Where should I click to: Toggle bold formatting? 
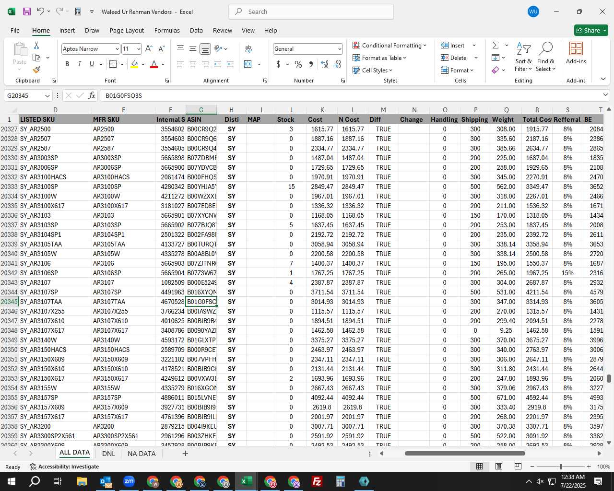pos(67,64)
